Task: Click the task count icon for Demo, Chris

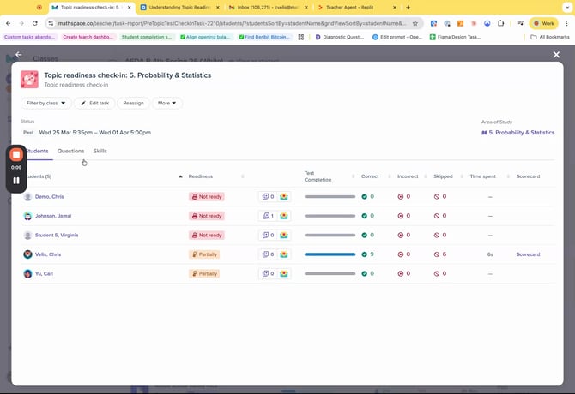Action: [x=268, y=197]
